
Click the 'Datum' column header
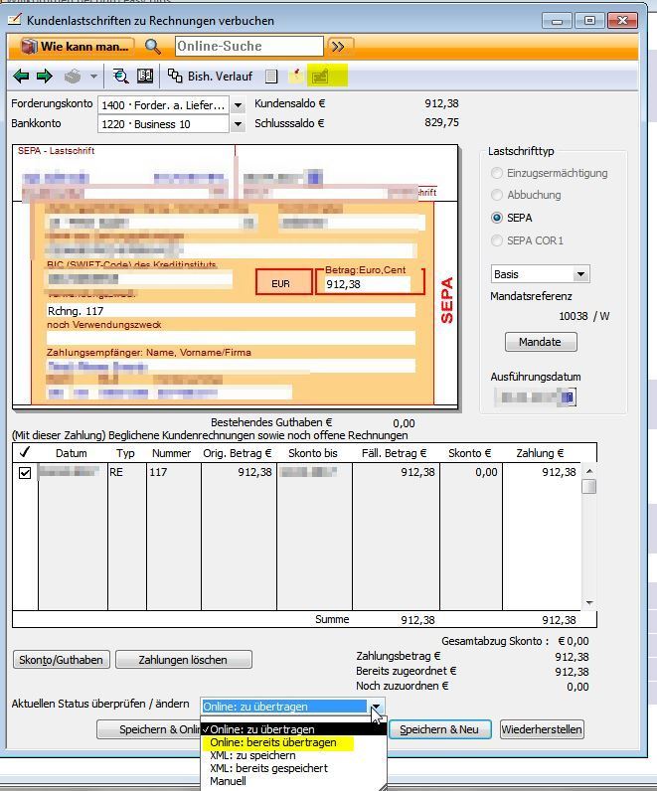(x=72, y=453)
